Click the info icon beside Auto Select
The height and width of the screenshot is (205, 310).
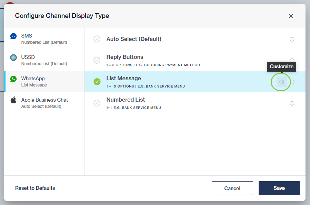click(292, 39)
